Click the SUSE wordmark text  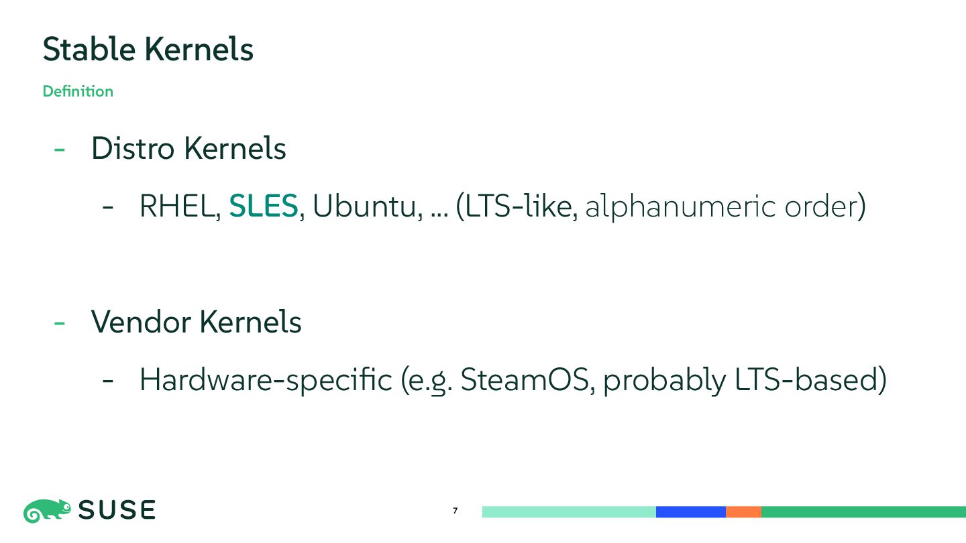[117, 511]
